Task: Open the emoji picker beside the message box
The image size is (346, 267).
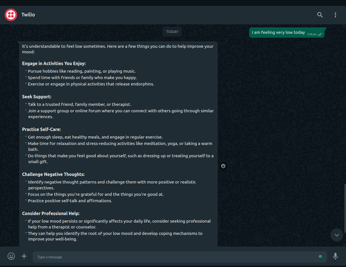Action: [11, 256]
